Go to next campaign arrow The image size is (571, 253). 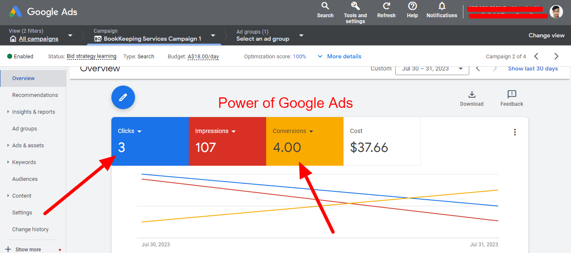coord(556,56)
